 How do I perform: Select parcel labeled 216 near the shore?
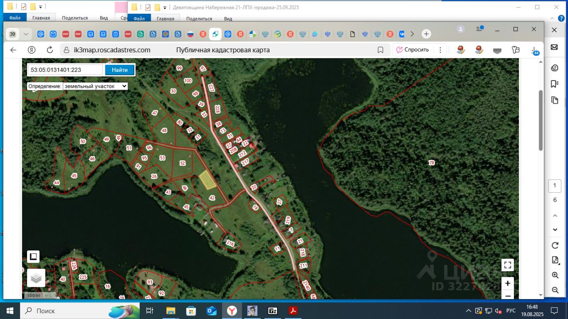pos(230,243)
